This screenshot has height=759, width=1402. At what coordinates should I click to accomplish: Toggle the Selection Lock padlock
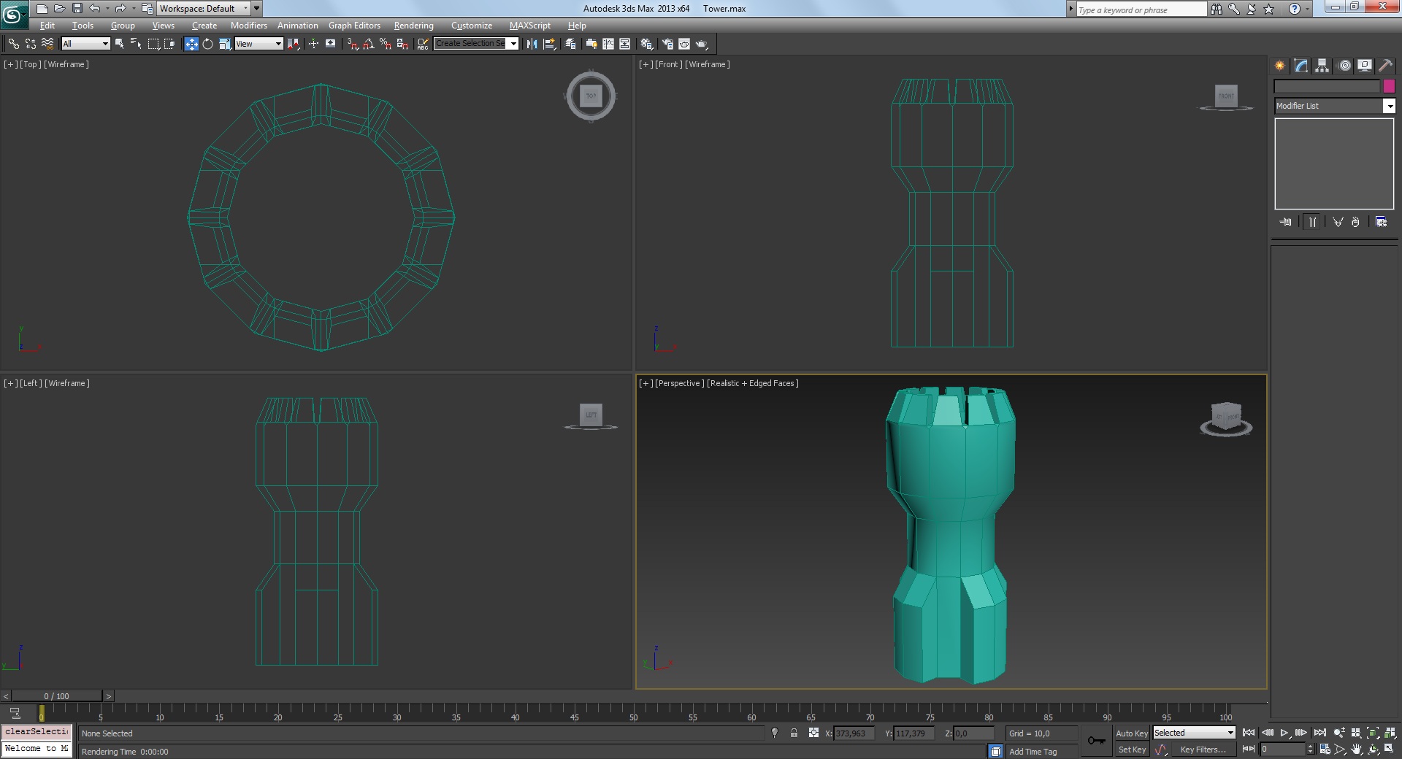(x=794, y=733)
